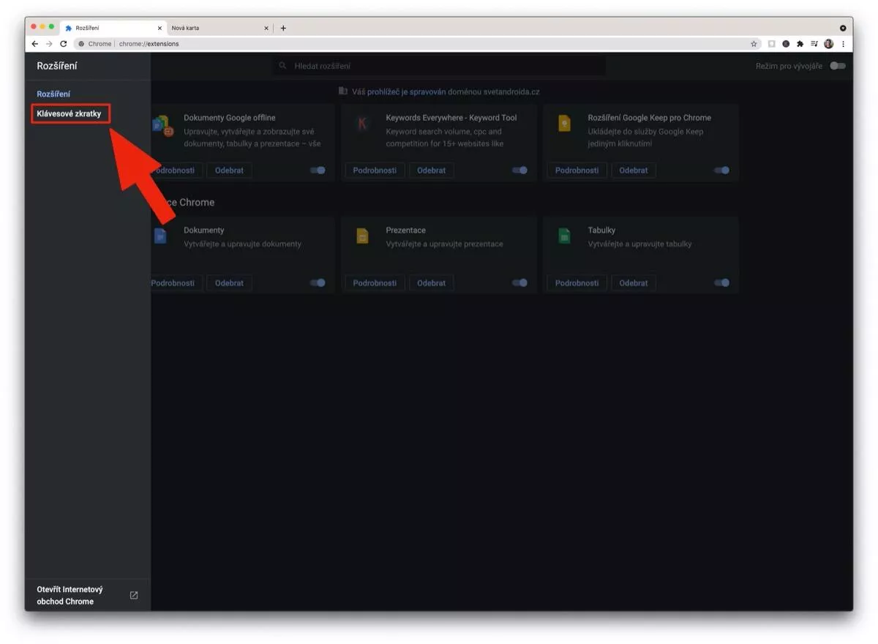Toggle the Prezentace app switch
Screen dimensions: 878x644
tap(519, 282)
